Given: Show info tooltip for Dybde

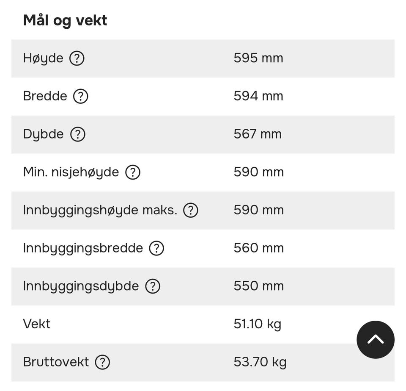Looking at the screenshot, I should [78, 134].
